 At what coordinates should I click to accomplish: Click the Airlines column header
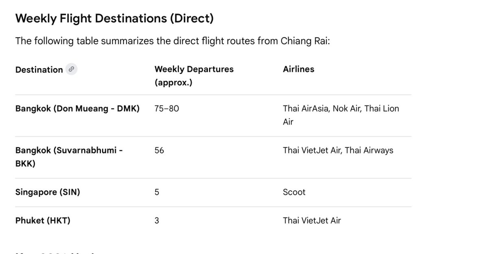point(298,69)
